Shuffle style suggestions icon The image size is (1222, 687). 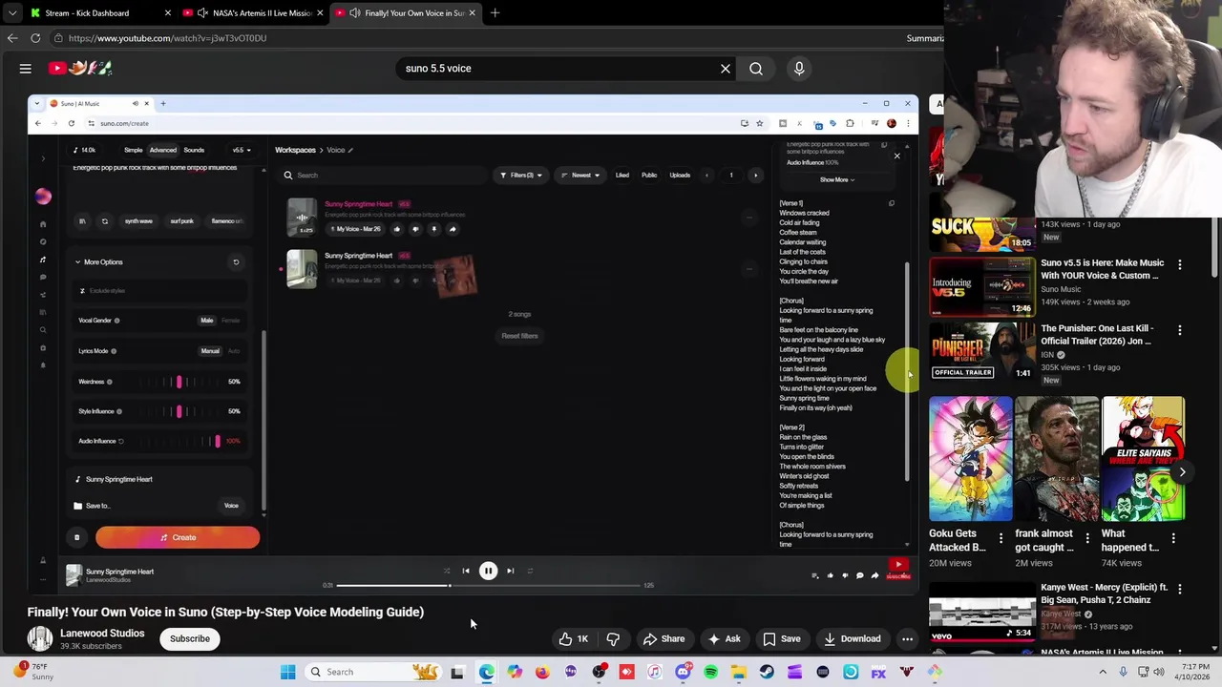(105, 221)
